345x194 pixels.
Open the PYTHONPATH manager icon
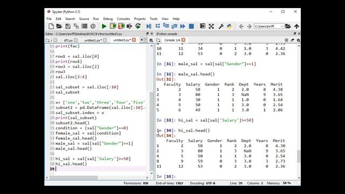pos(229,26)
